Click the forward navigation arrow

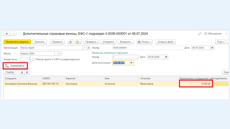click(13, 34)
